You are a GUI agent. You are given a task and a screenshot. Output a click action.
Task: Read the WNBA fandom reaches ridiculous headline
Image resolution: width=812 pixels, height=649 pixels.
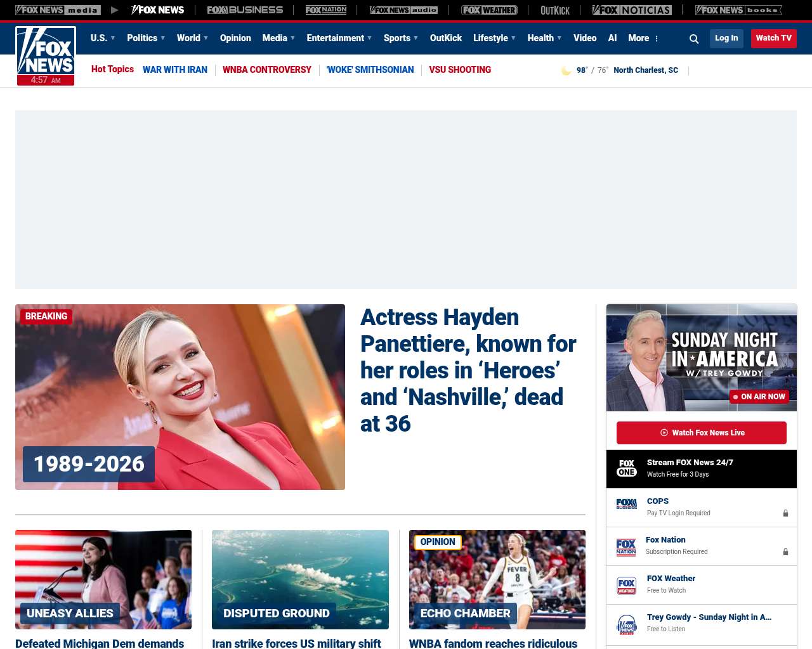pyautogui.click(x=493, y=643)
